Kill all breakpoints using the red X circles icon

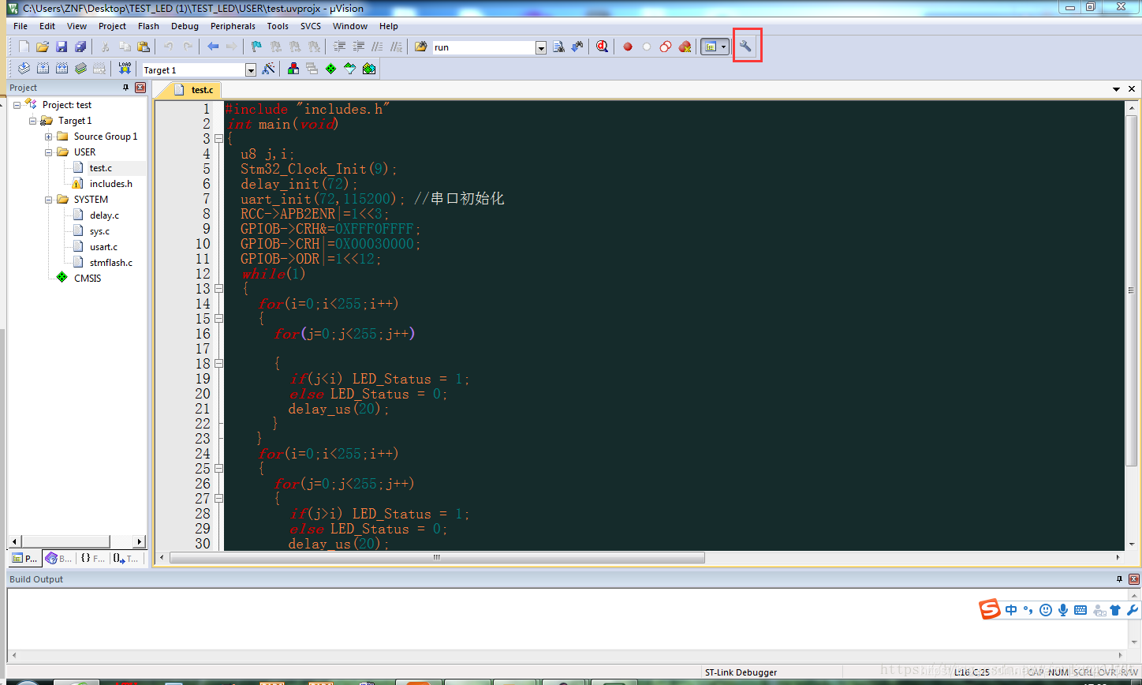point(685,47)
